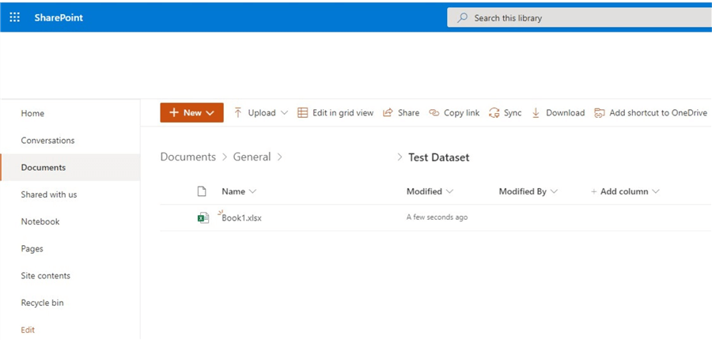The image size is (712, 340).
Task: Click the Download label
Action: click(566, 113)
